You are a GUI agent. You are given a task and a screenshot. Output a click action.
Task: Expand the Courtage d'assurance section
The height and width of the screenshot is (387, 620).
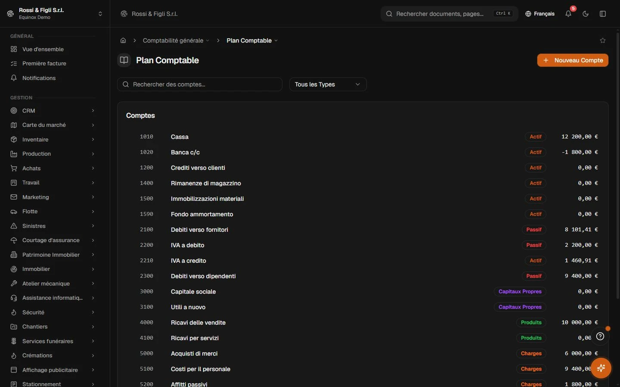[53, 240]
